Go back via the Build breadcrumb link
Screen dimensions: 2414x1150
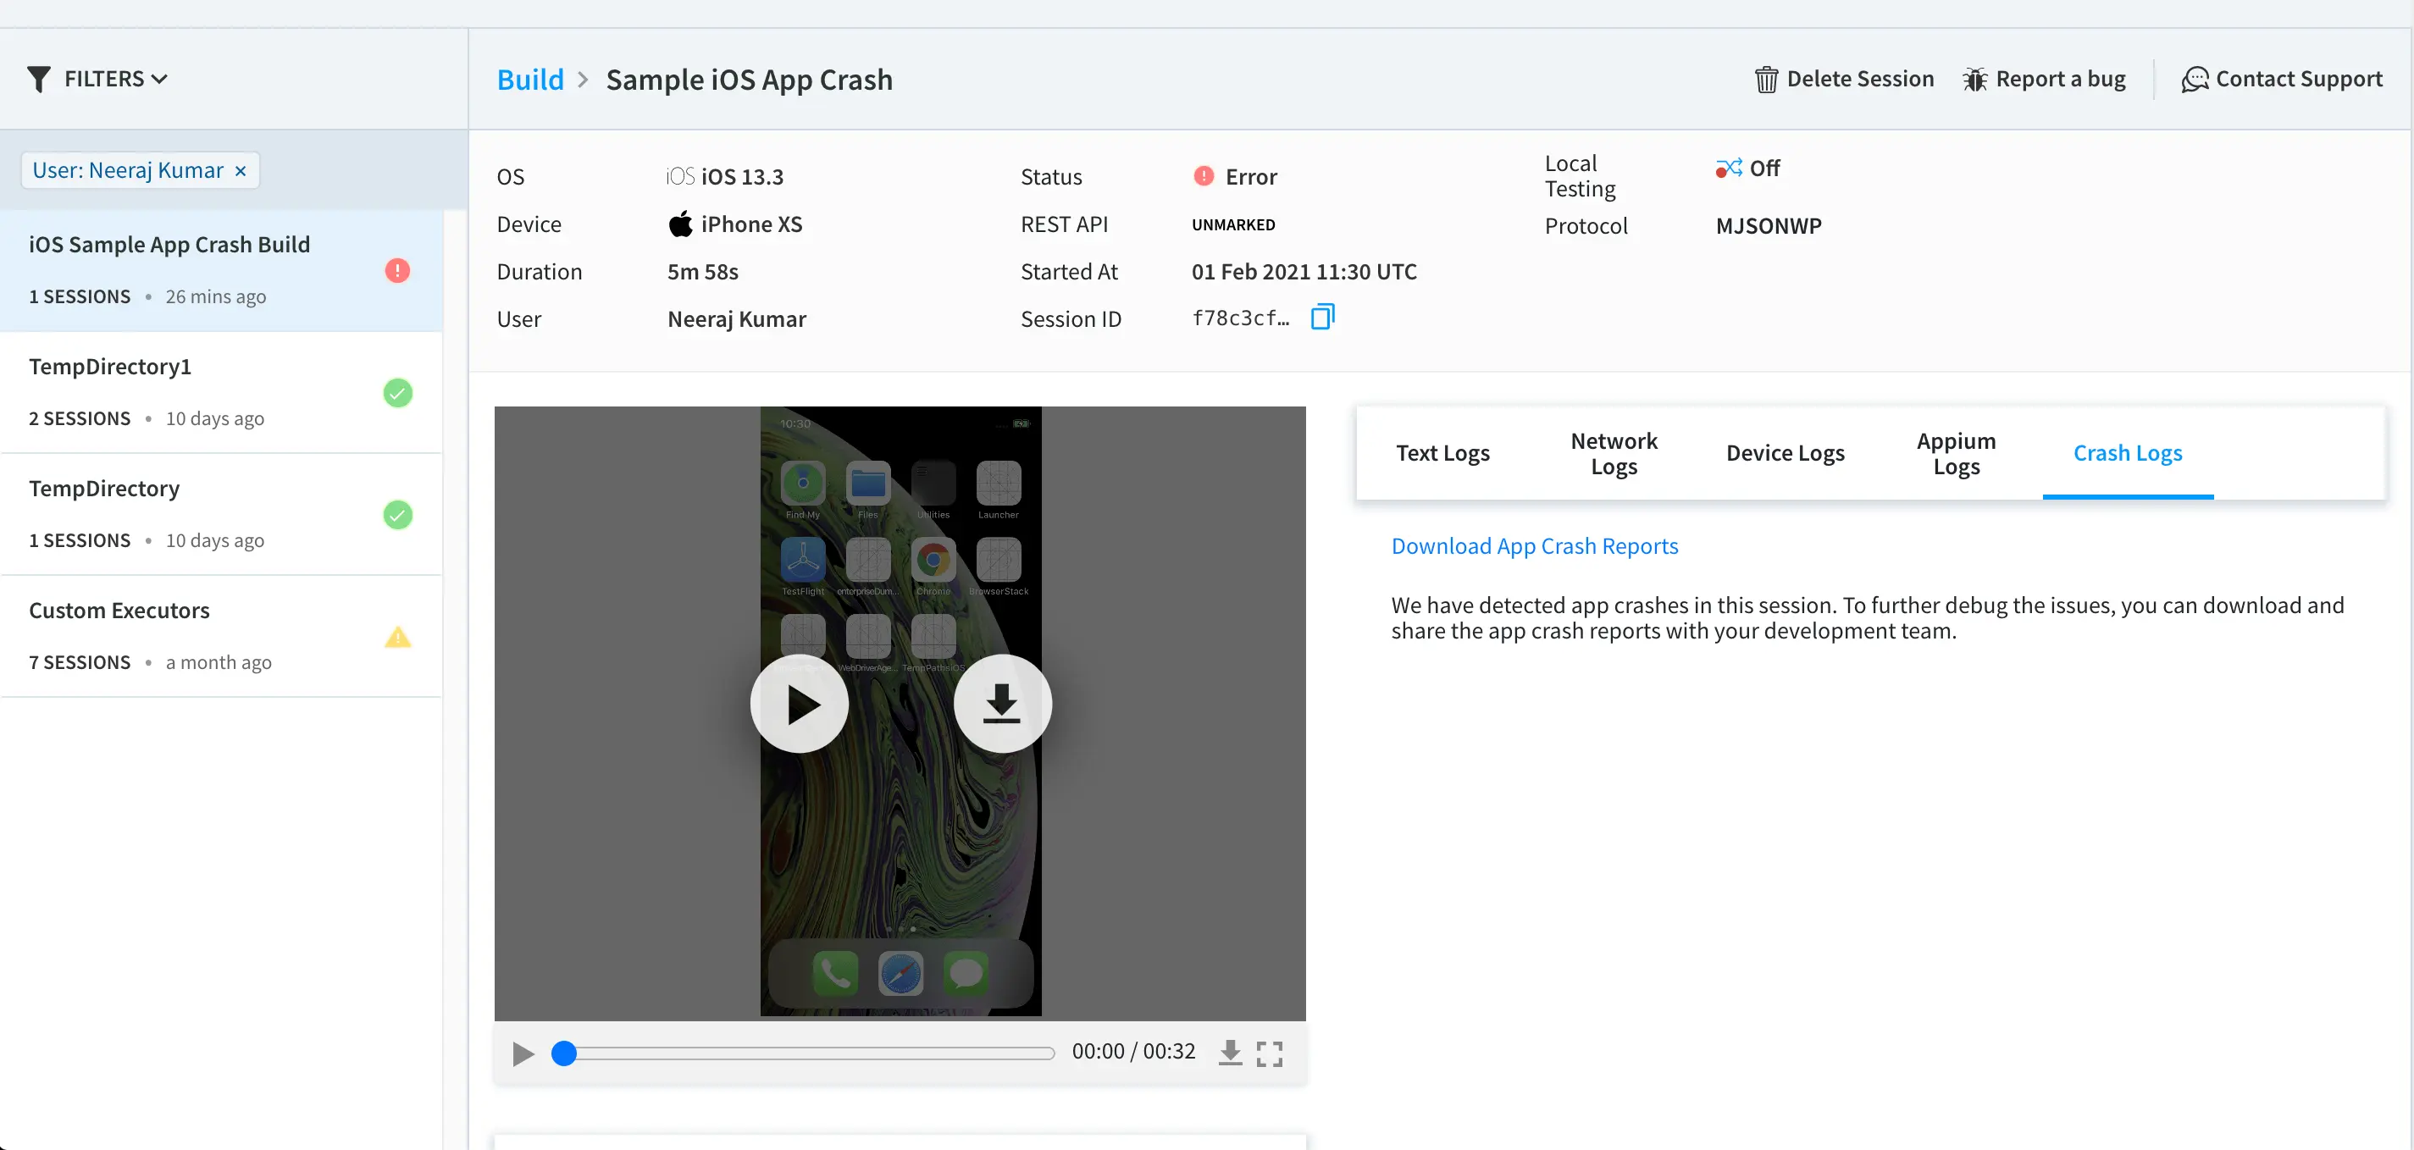(529, 80)
